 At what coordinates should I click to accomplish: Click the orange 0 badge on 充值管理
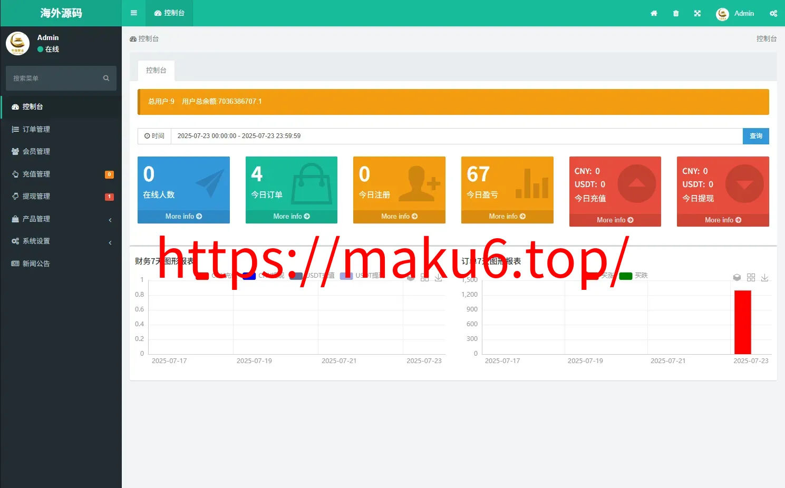(x=109, y=174)
